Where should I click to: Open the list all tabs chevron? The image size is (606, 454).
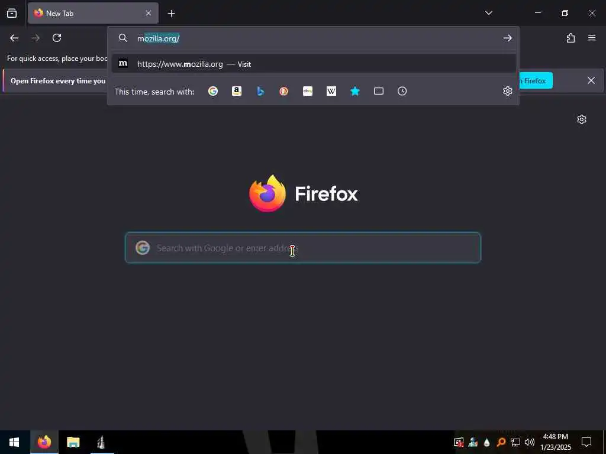click(488, 13)
